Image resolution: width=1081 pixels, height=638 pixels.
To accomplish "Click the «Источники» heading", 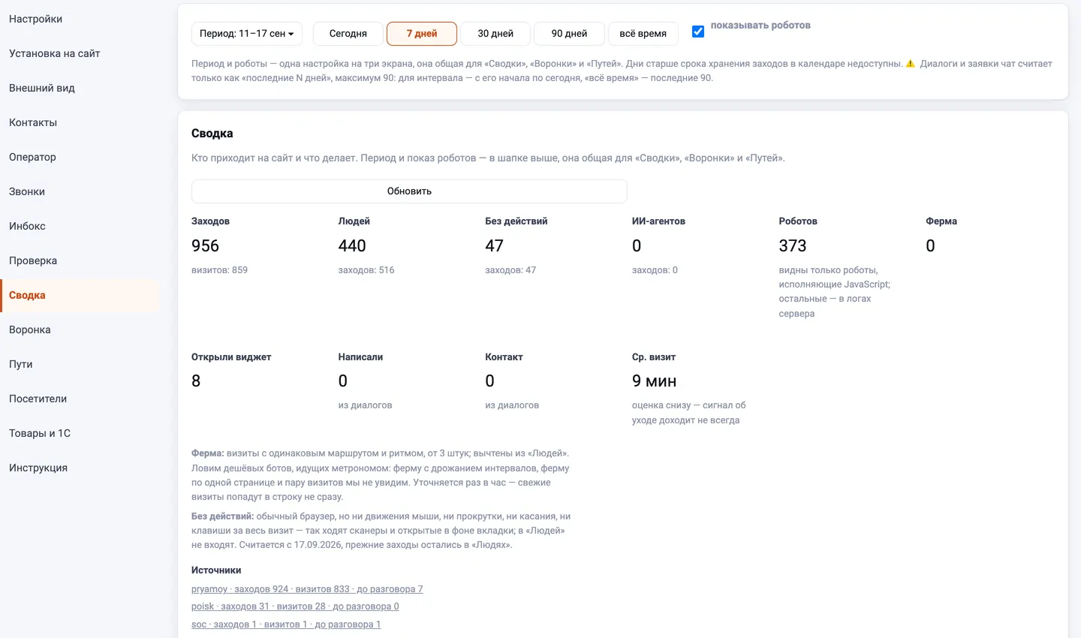I will [x=216, y=570].
